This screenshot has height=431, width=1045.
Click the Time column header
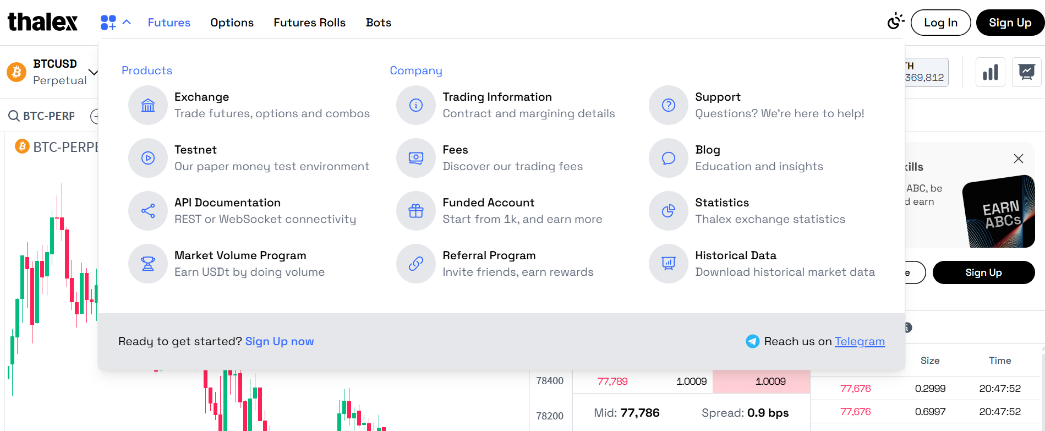tap(1000, 361)
